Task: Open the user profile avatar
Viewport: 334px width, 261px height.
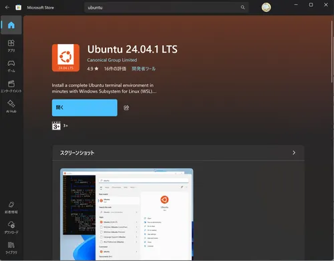Action: pos(266,7)
